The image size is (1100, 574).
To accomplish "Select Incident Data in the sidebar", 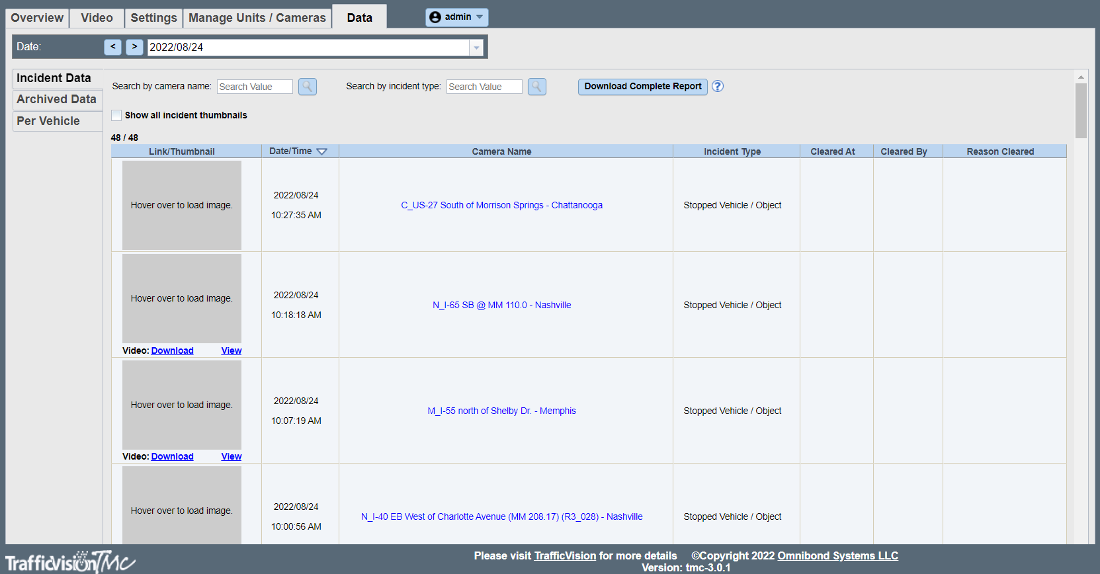I will coord(58,78).
